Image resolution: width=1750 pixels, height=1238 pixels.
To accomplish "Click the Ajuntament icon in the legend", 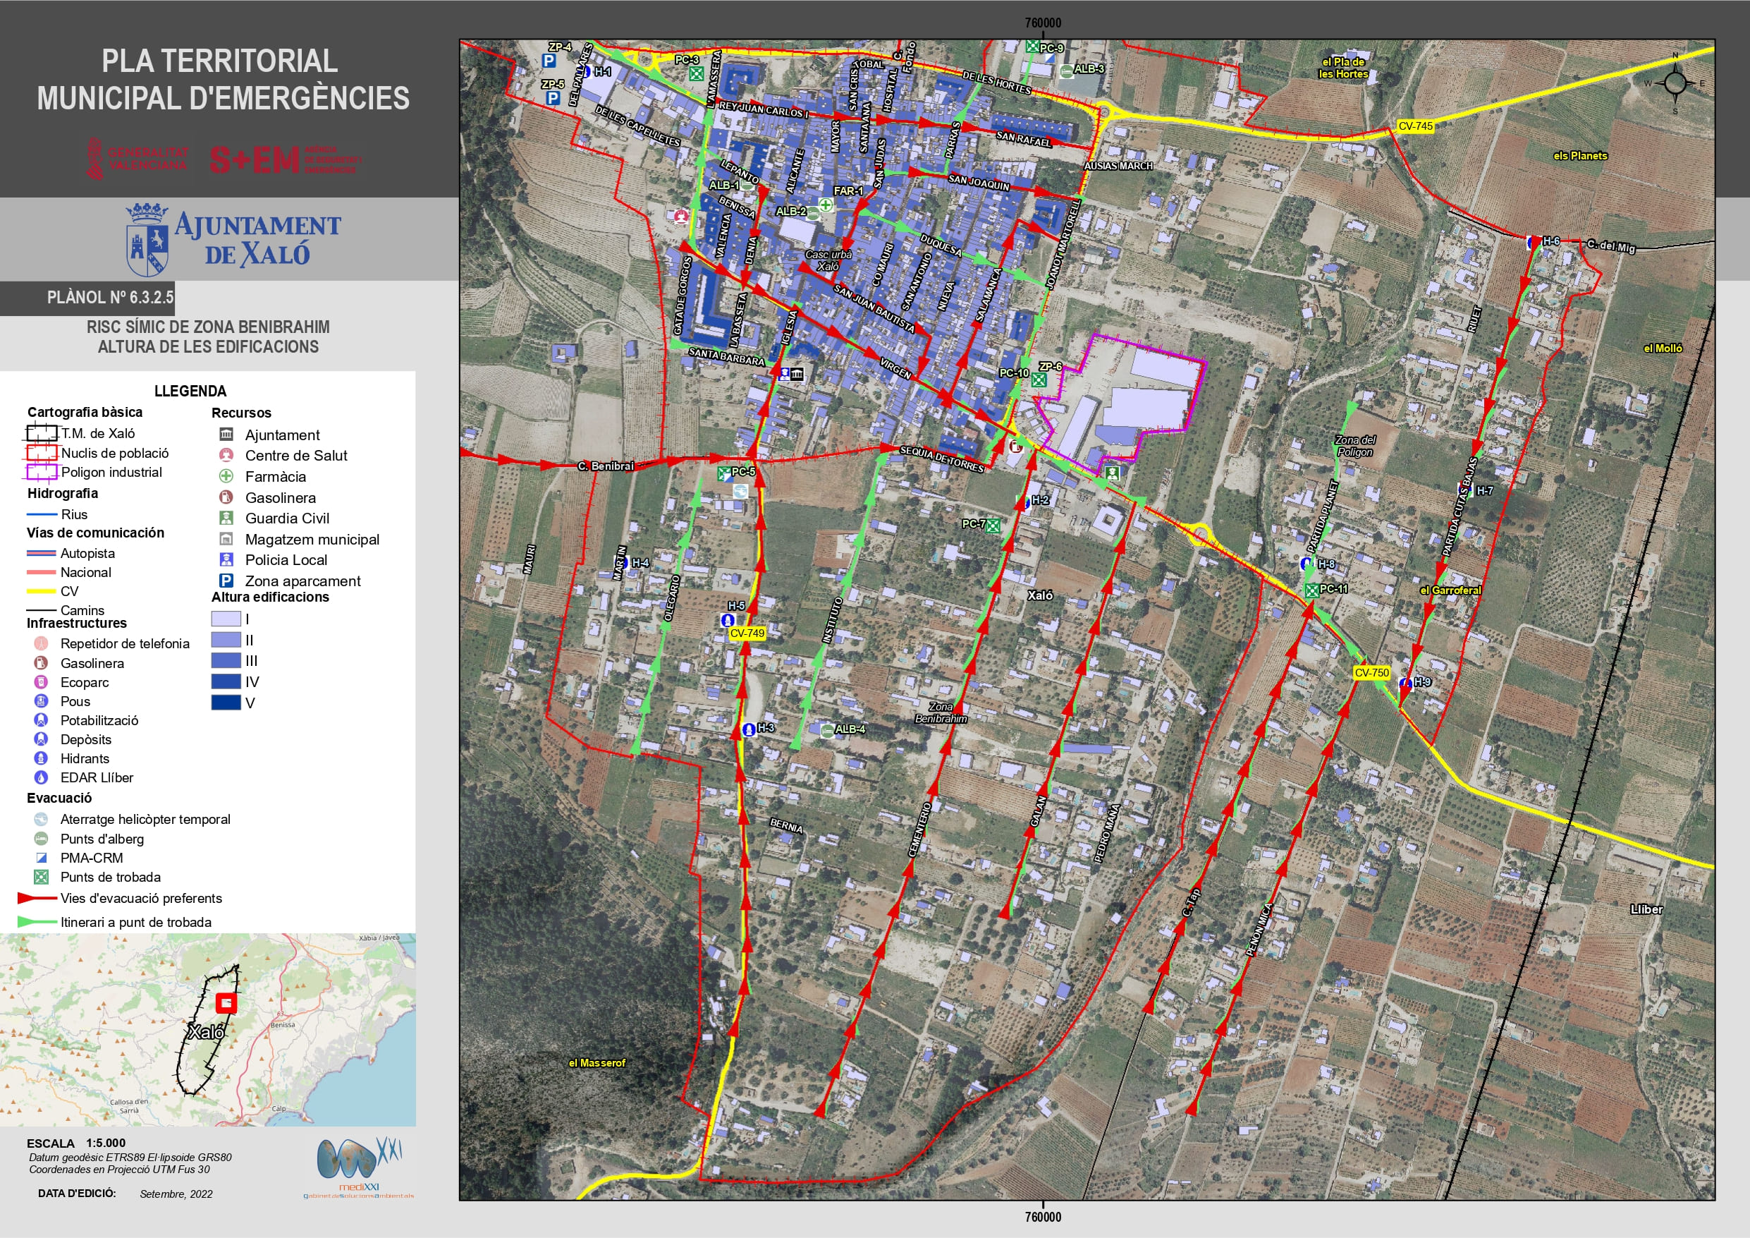I will click(x=226, y=434).
